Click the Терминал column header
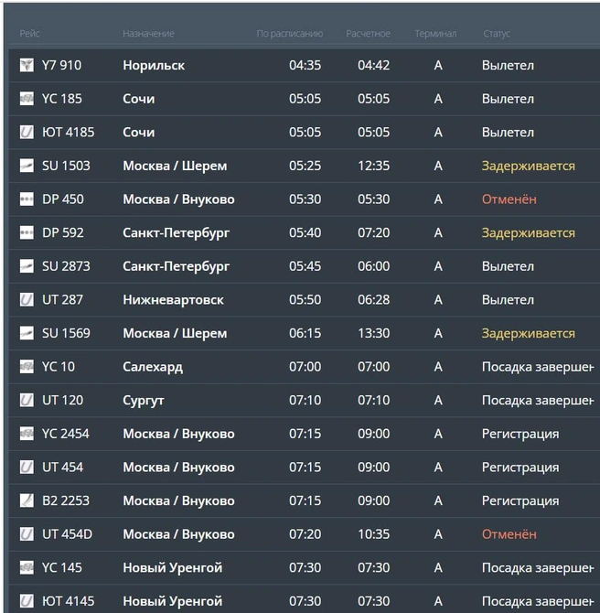This screenshot has height=613, width=600. [435, 34]
